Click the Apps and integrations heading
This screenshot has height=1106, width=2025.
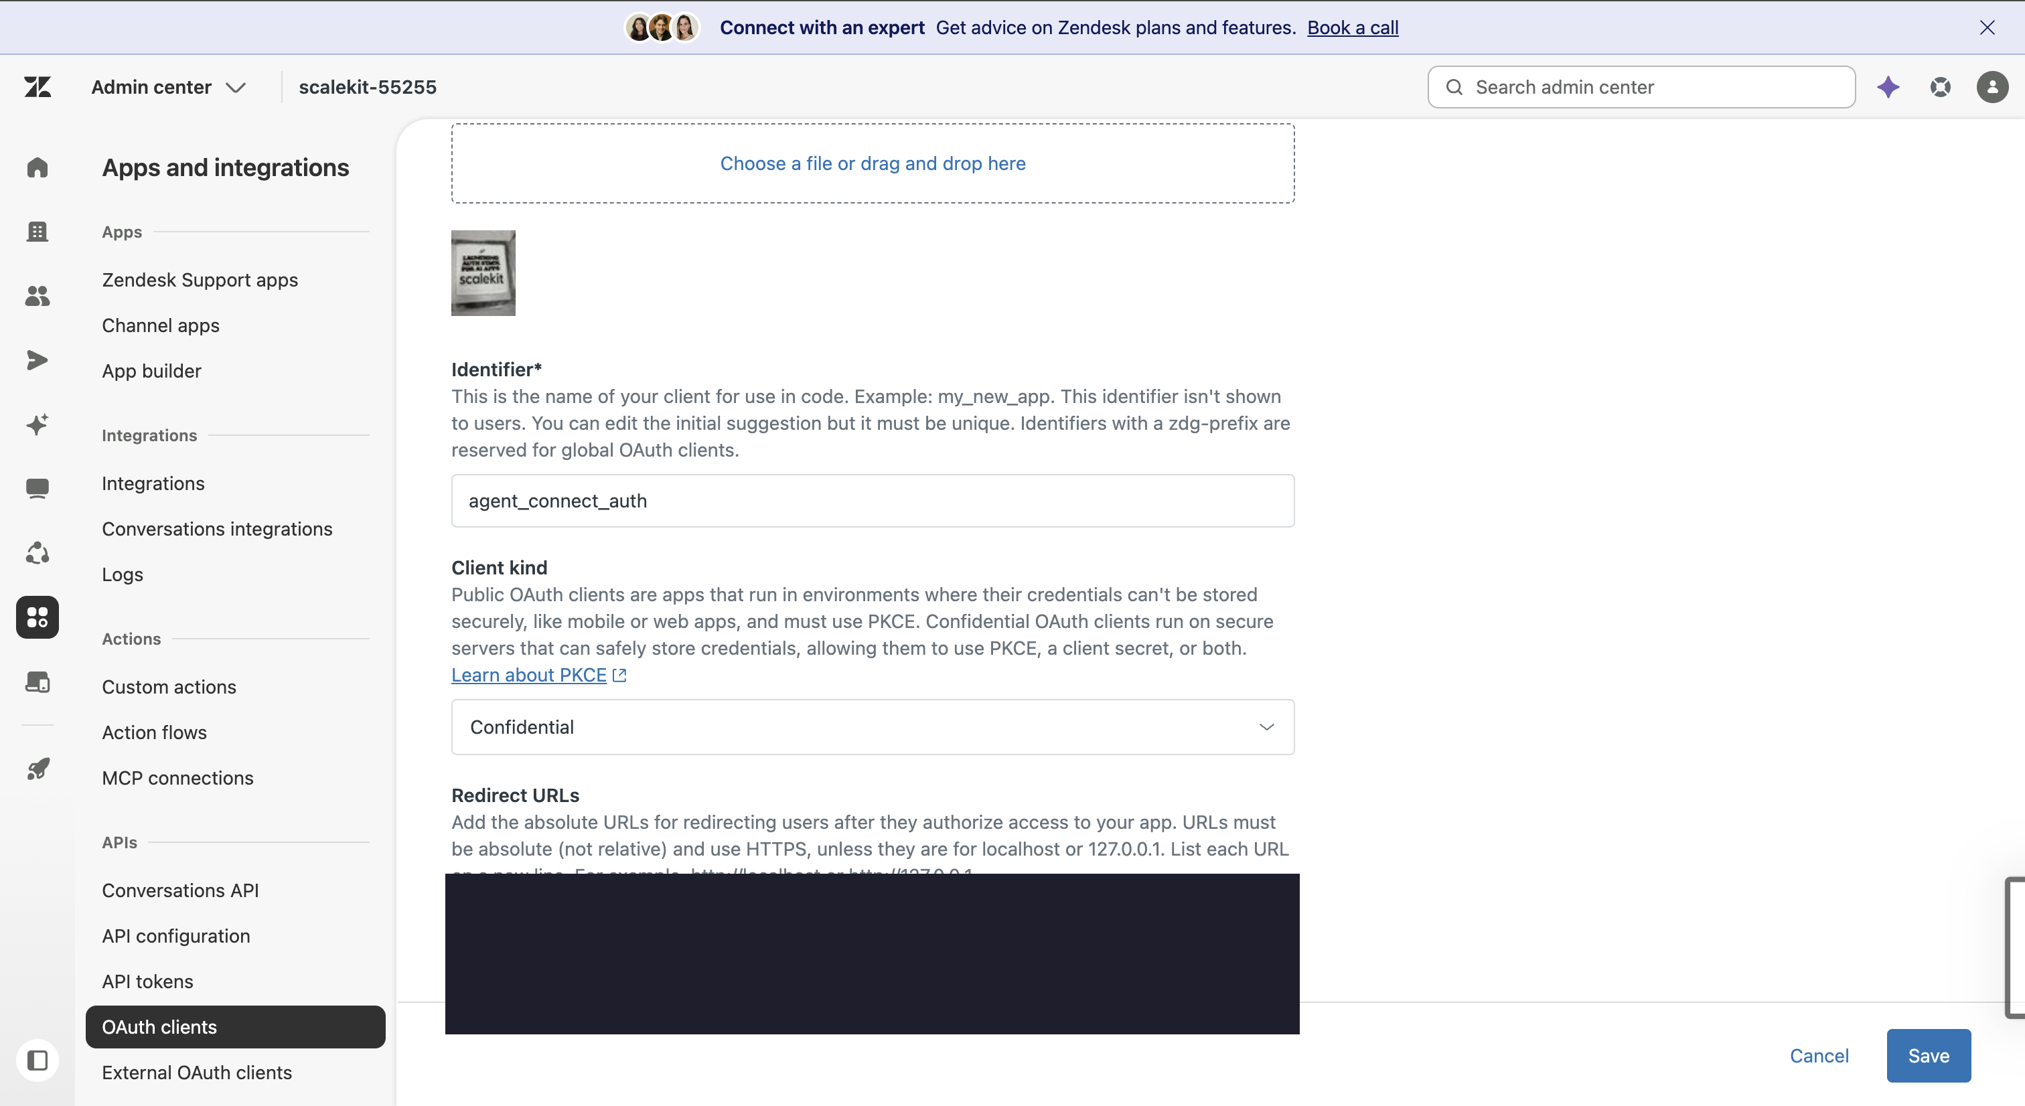click(x=226, y=167)
